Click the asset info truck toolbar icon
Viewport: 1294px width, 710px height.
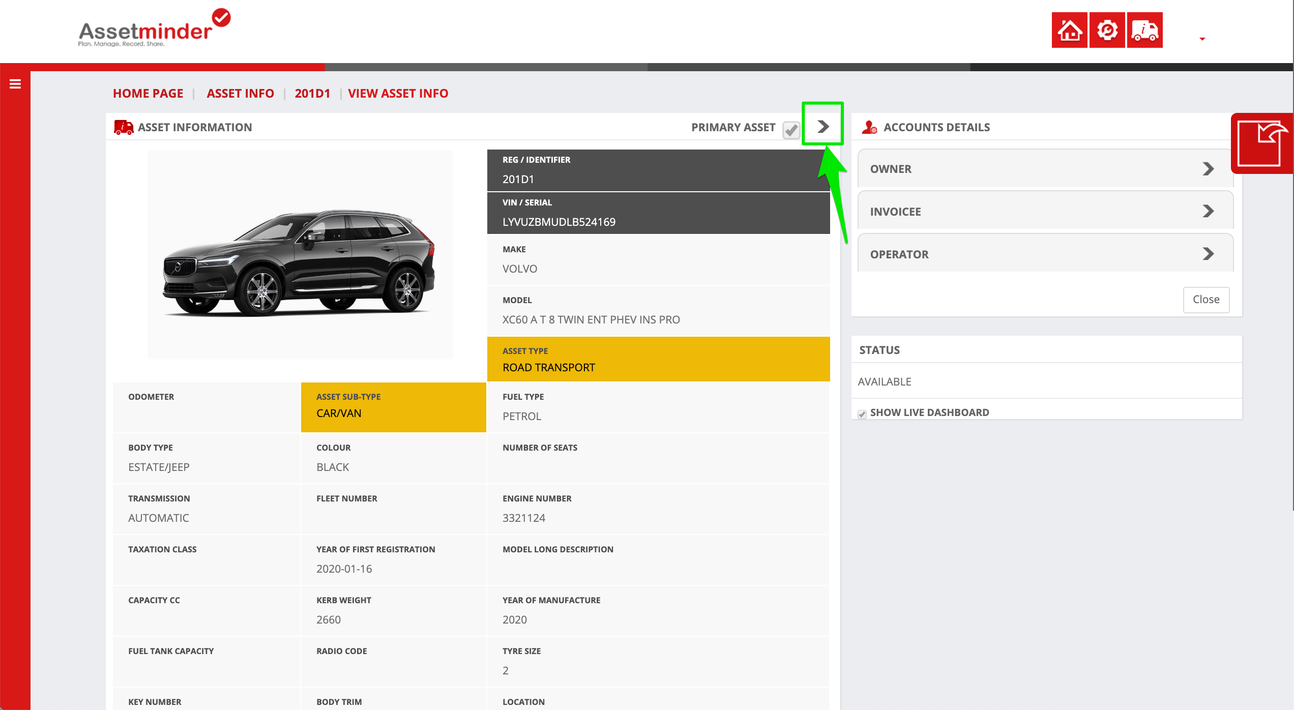1144,30
